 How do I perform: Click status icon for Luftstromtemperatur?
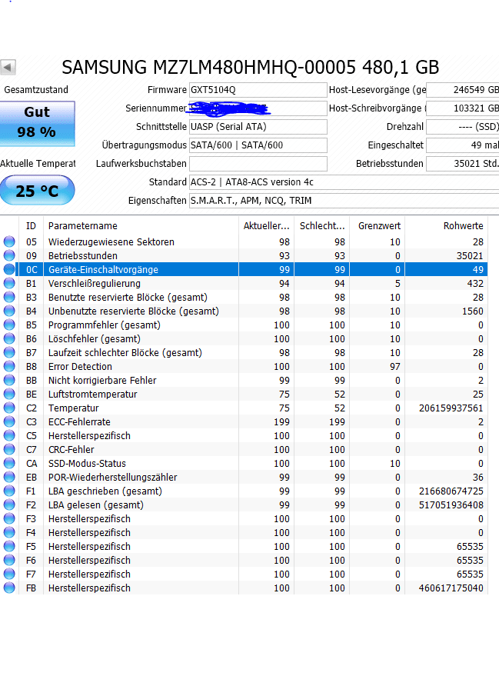point(9,394)
